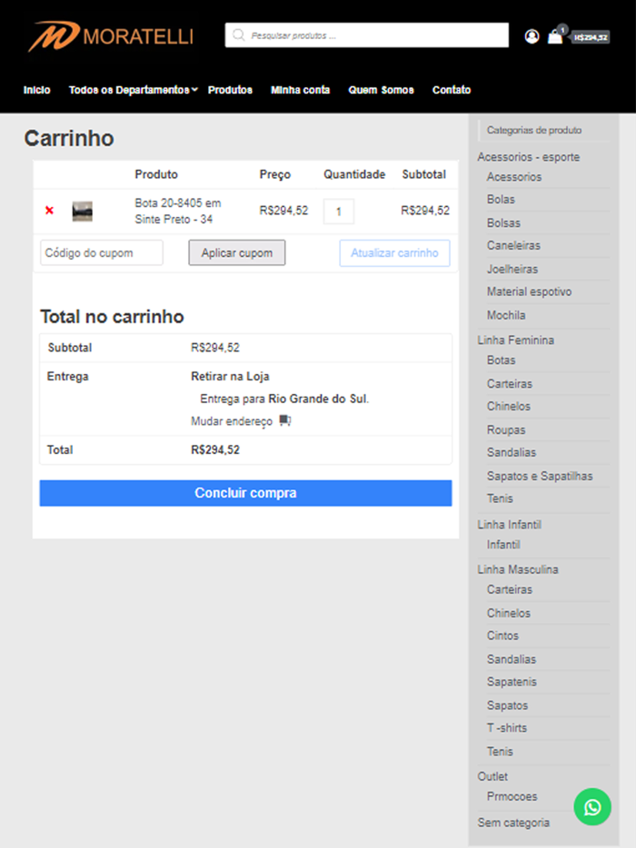Click the Mudar endereço link
Screen dimensions: 636x848
coord(232,421)
